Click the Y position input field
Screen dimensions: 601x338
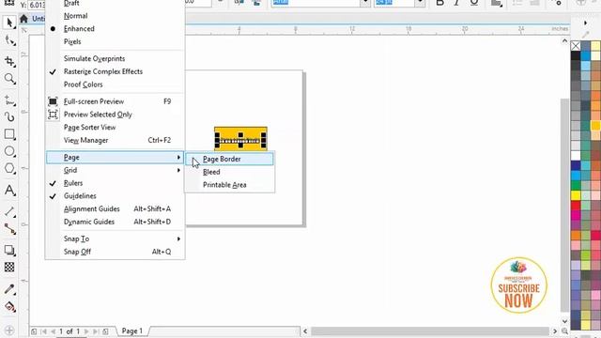38,5
